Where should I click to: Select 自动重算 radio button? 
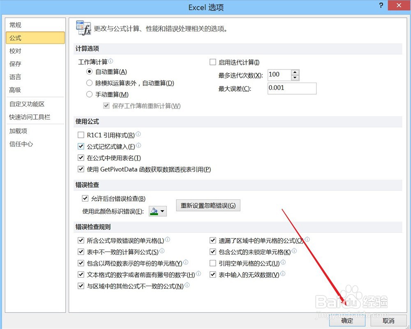click(89, 72)
